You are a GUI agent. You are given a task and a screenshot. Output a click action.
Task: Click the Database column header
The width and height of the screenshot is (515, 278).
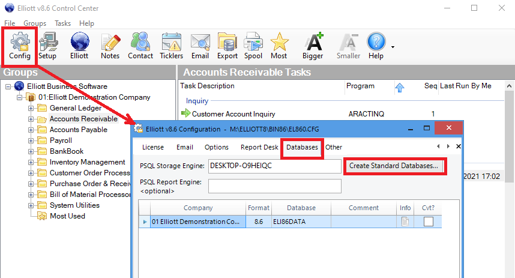301,208
